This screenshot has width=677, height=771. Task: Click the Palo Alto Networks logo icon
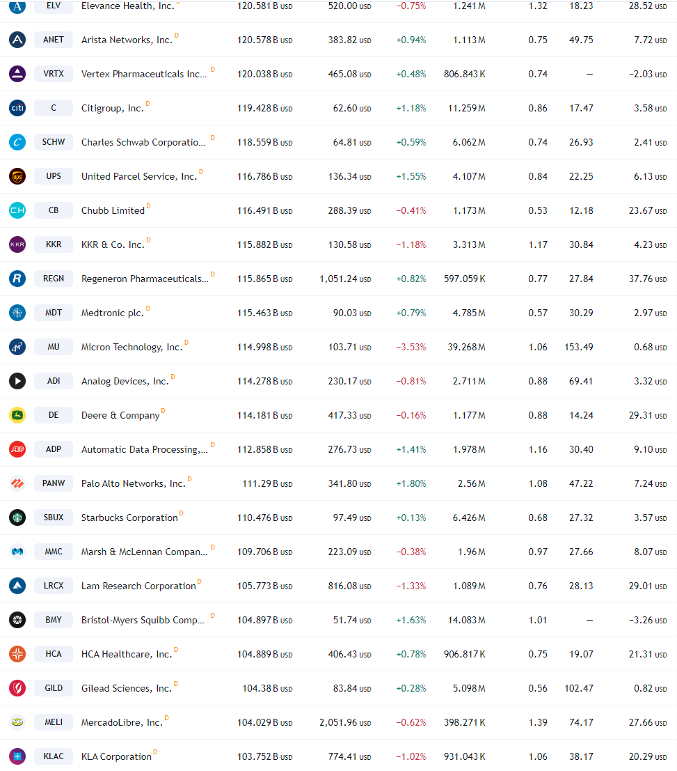pos(17,483)
